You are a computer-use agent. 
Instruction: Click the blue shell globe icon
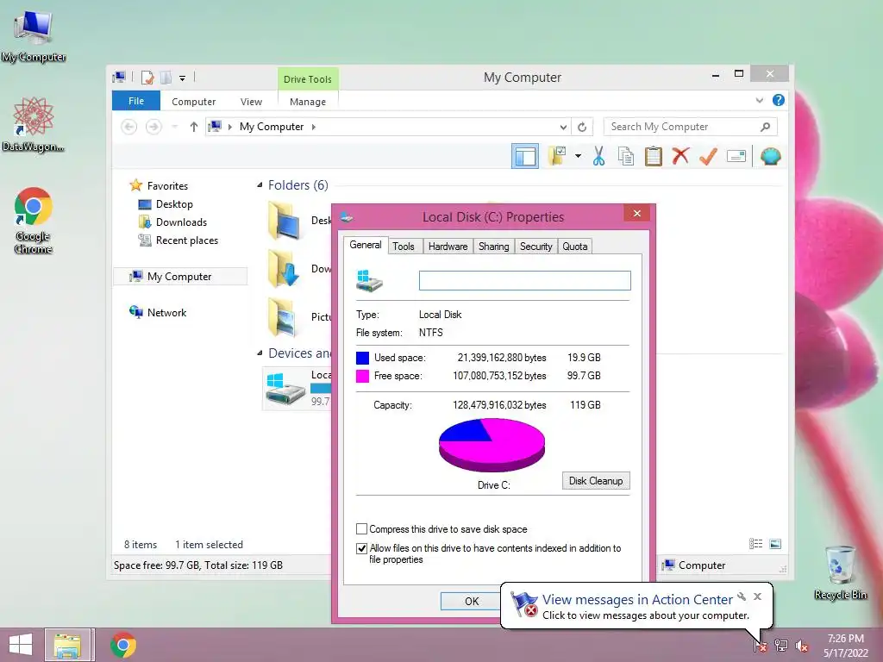(770, 156)
